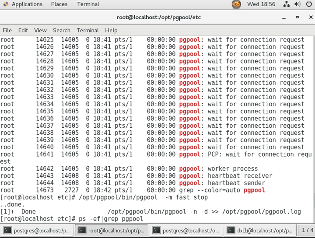Open the Terminal app menu in top bar
Image resolution: width=315 pixels, height=238 pixels.
(x=88, y=4)
